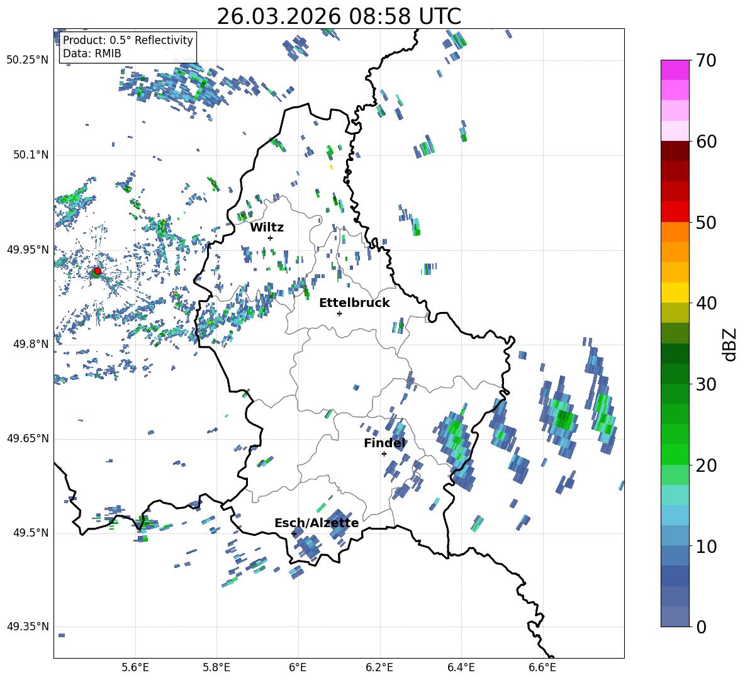Click the 6.2°E longitude axis label

coord(379,667)
